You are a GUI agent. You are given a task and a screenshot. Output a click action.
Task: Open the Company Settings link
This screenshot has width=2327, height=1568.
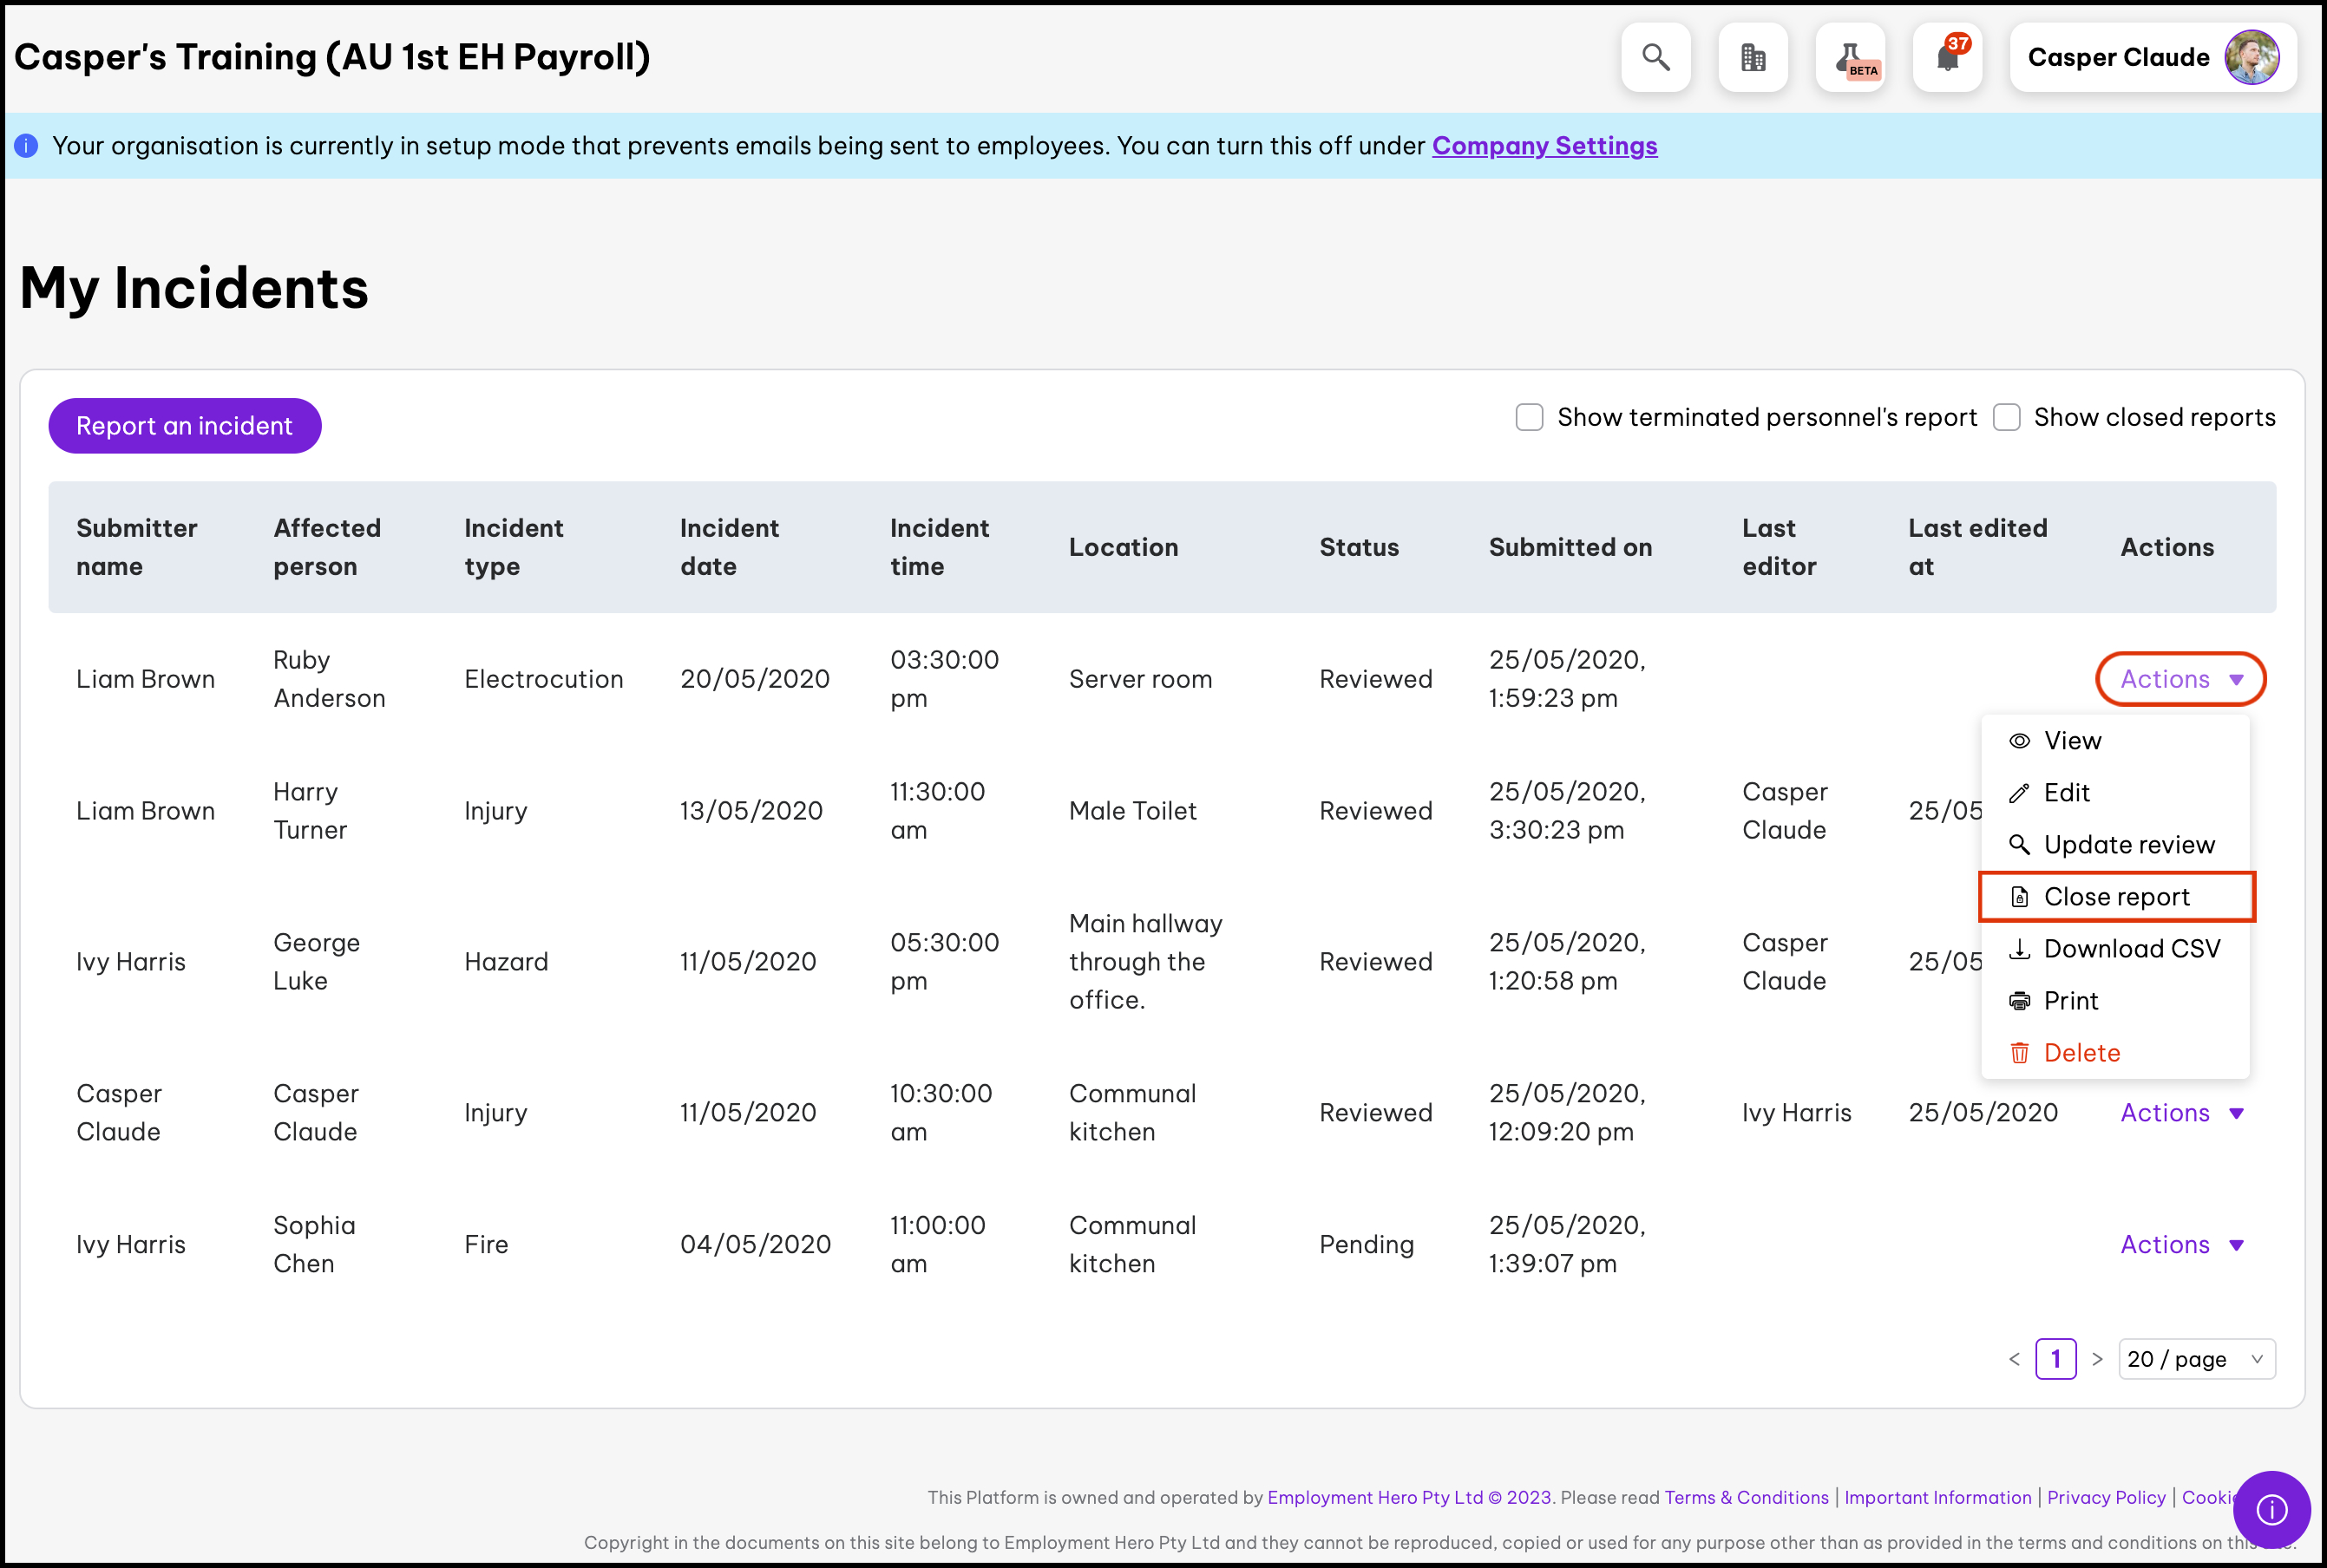[x=1544, y=146]
